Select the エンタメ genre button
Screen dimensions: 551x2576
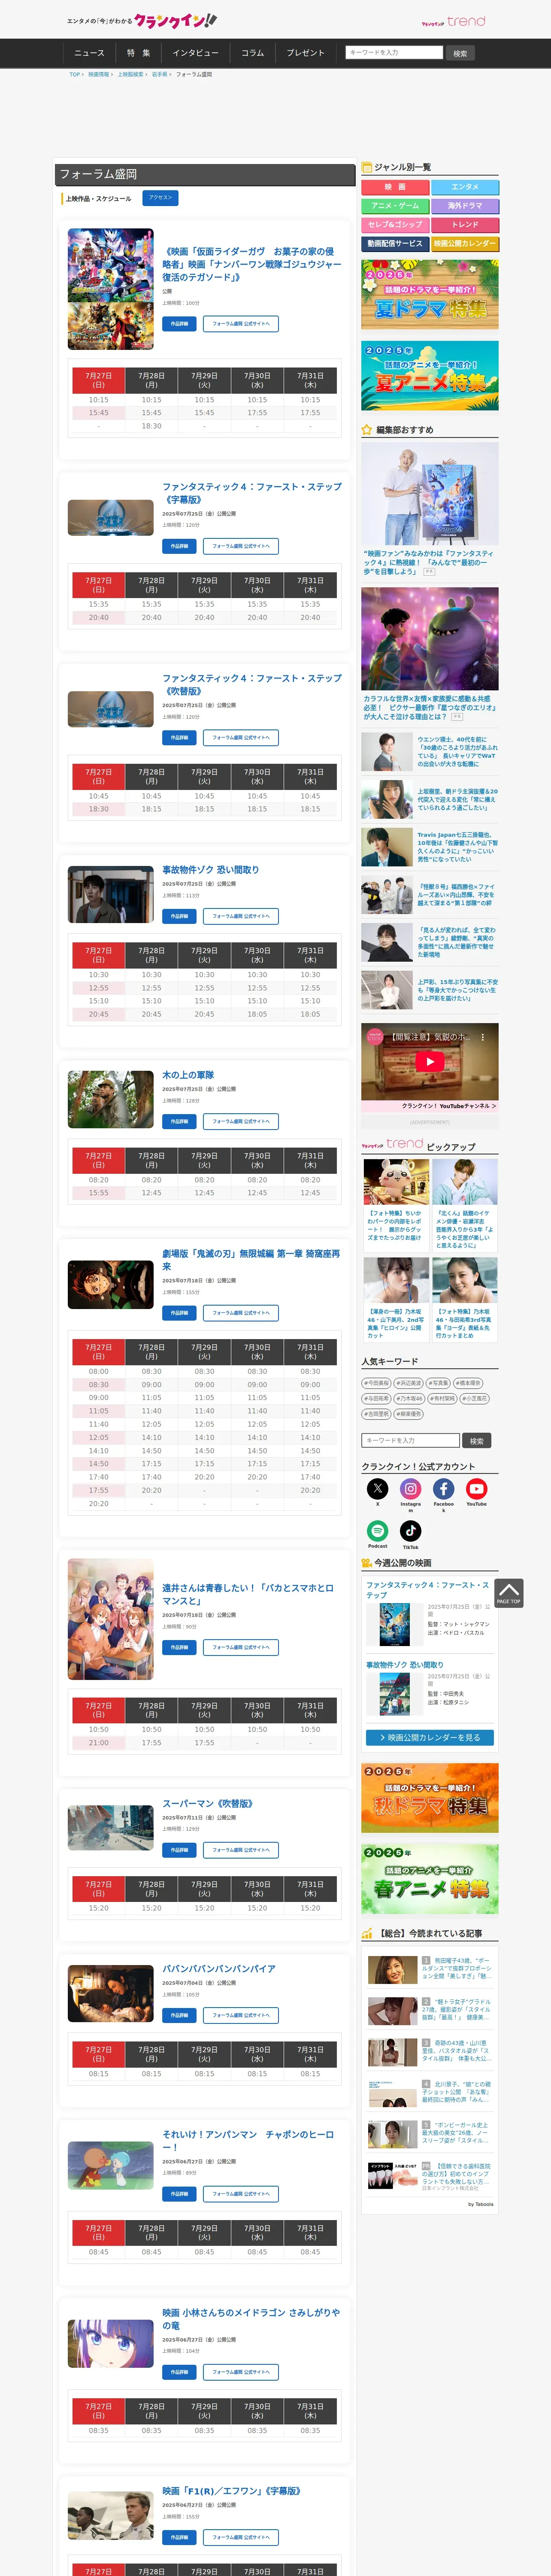click(x=465, y=187)
